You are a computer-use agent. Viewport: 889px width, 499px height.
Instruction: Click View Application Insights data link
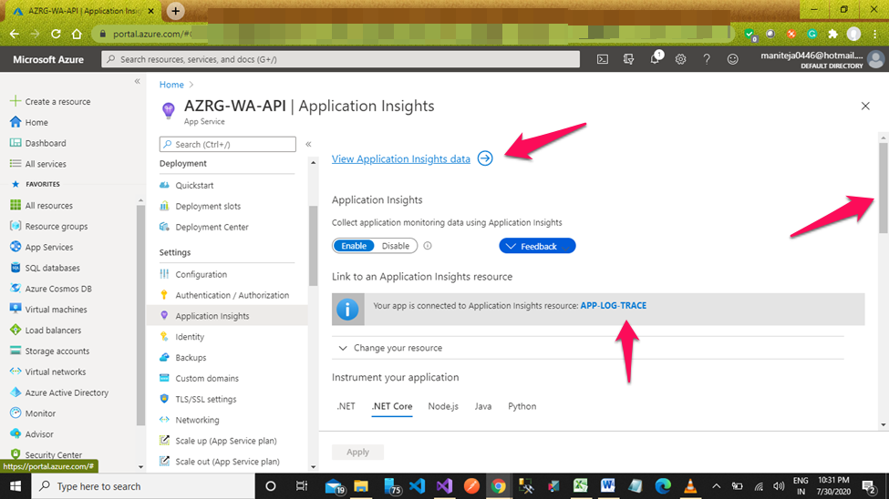click(401, 159)
